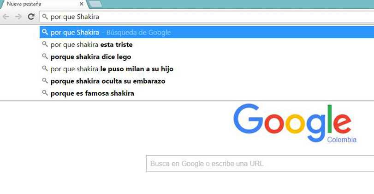Click the browser forward arrow
This screenshot has height=194, width=374.
pos(18,17)
